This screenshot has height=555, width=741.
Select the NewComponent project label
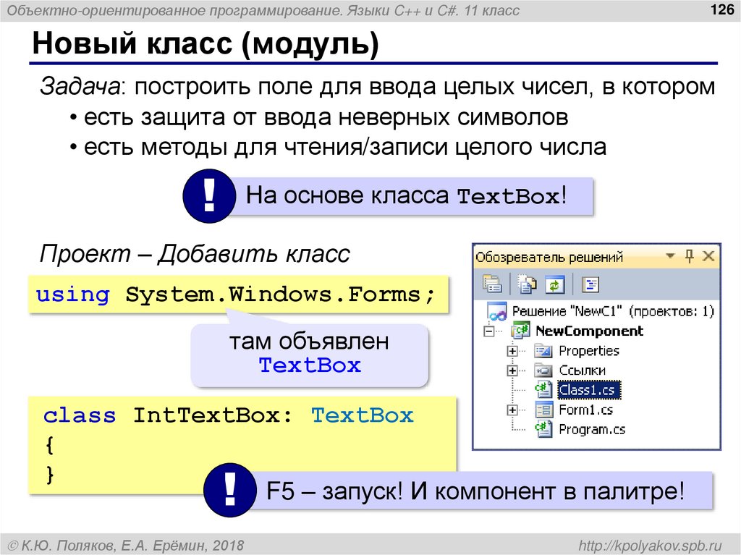point(589,331)
